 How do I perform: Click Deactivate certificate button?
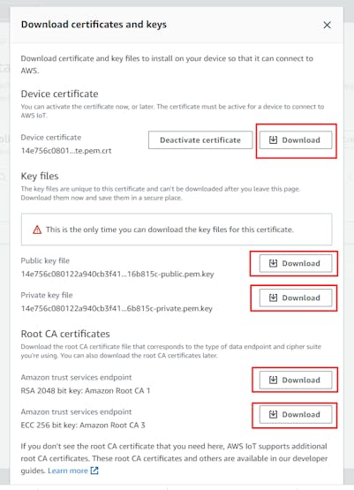pos(200,140)
